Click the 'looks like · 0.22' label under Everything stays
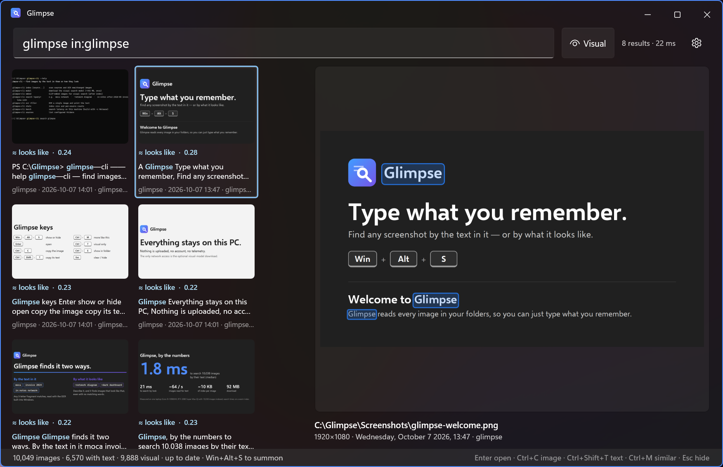 [x=168, y=287]
